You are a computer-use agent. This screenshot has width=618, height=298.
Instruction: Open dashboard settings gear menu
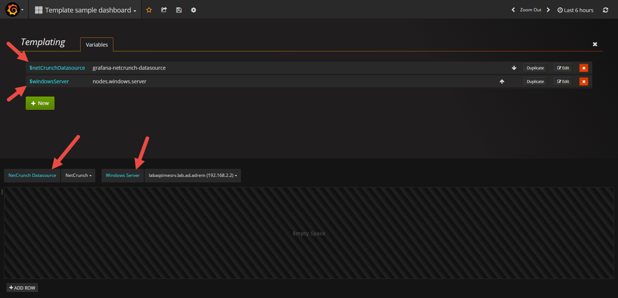tap(193, 10)
